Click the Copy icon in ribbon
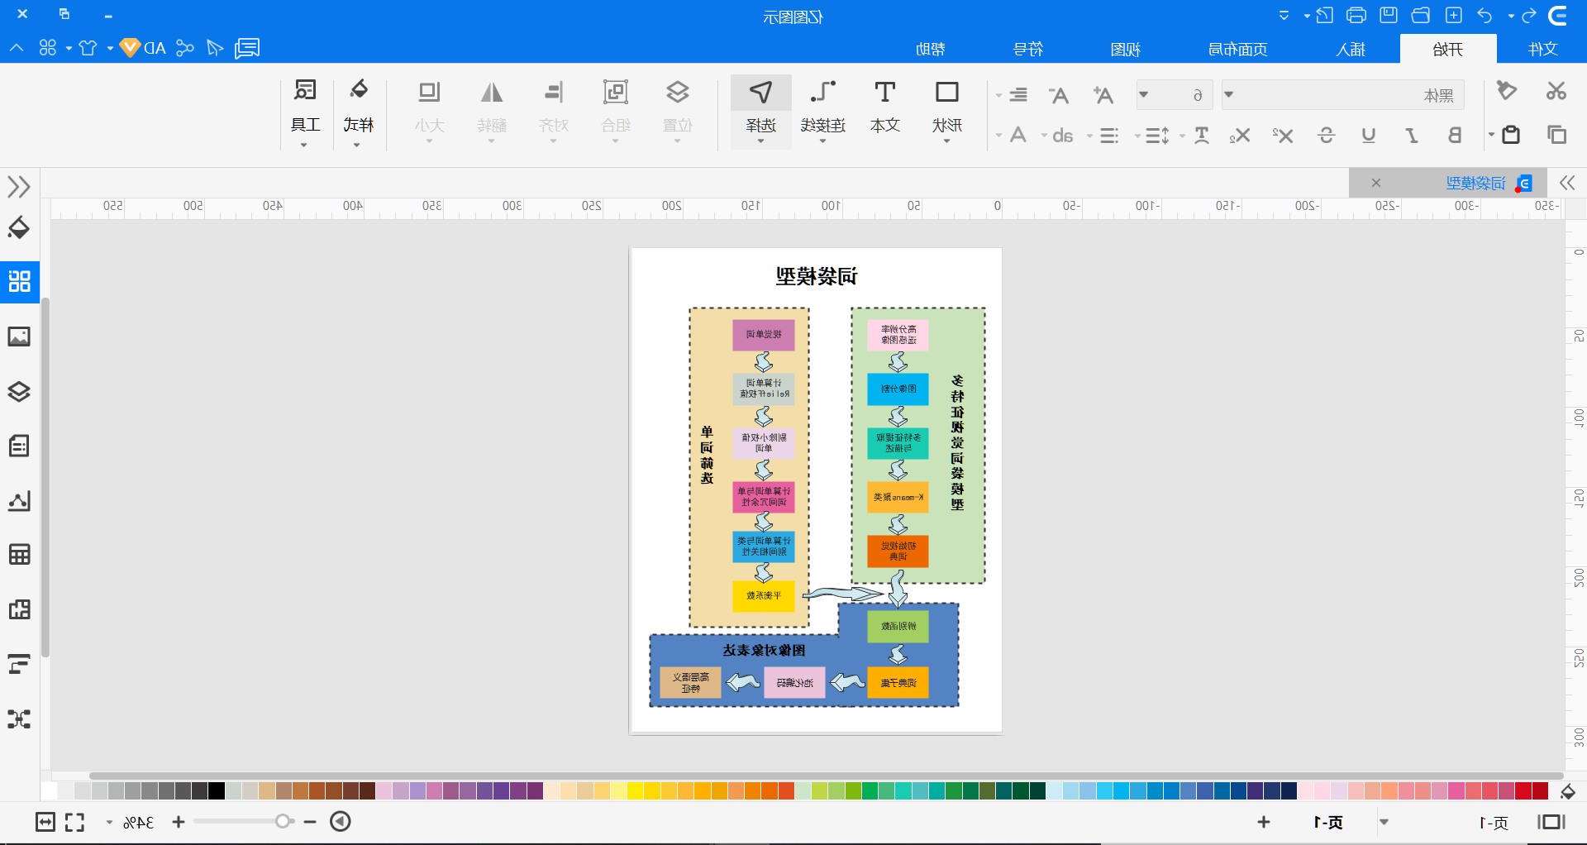This screenshot has height=845, width=1587. point(1556,135)
